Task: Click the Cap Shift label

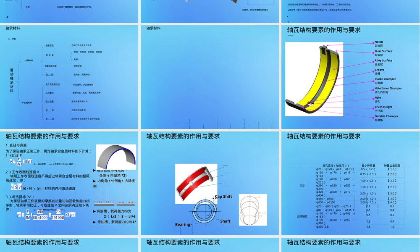Action: (223, 196)
